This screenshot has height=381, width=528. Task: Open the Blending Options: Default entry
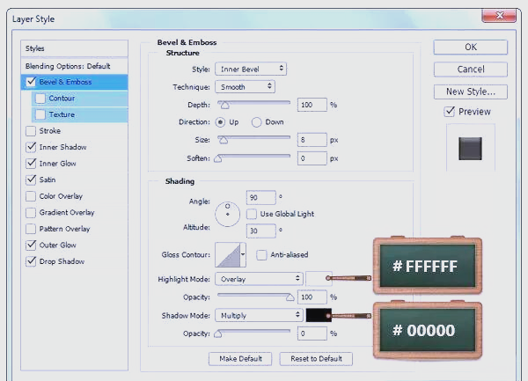pos(67,66)
